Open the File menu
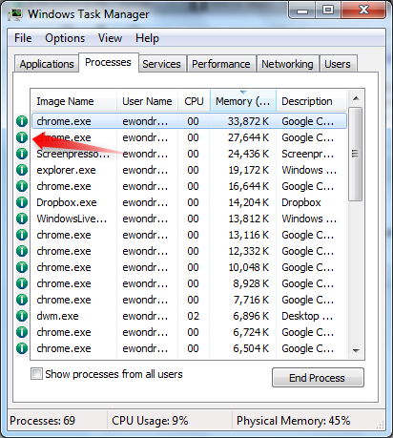 (x=23, y=38)
